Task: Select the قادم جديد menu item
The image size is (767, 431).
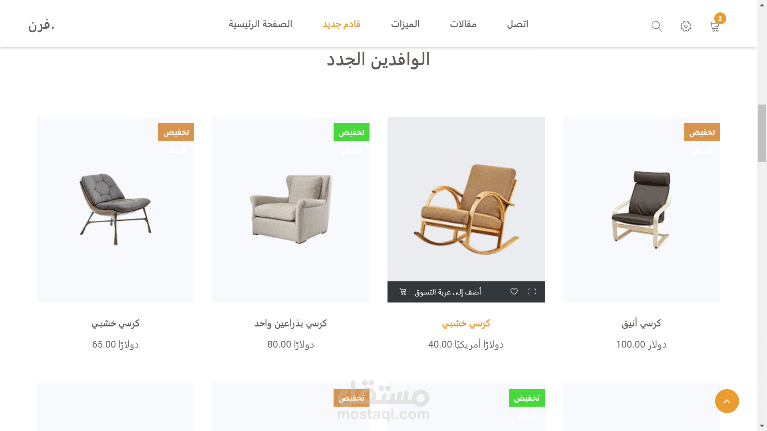Action: tap(342, 24)
